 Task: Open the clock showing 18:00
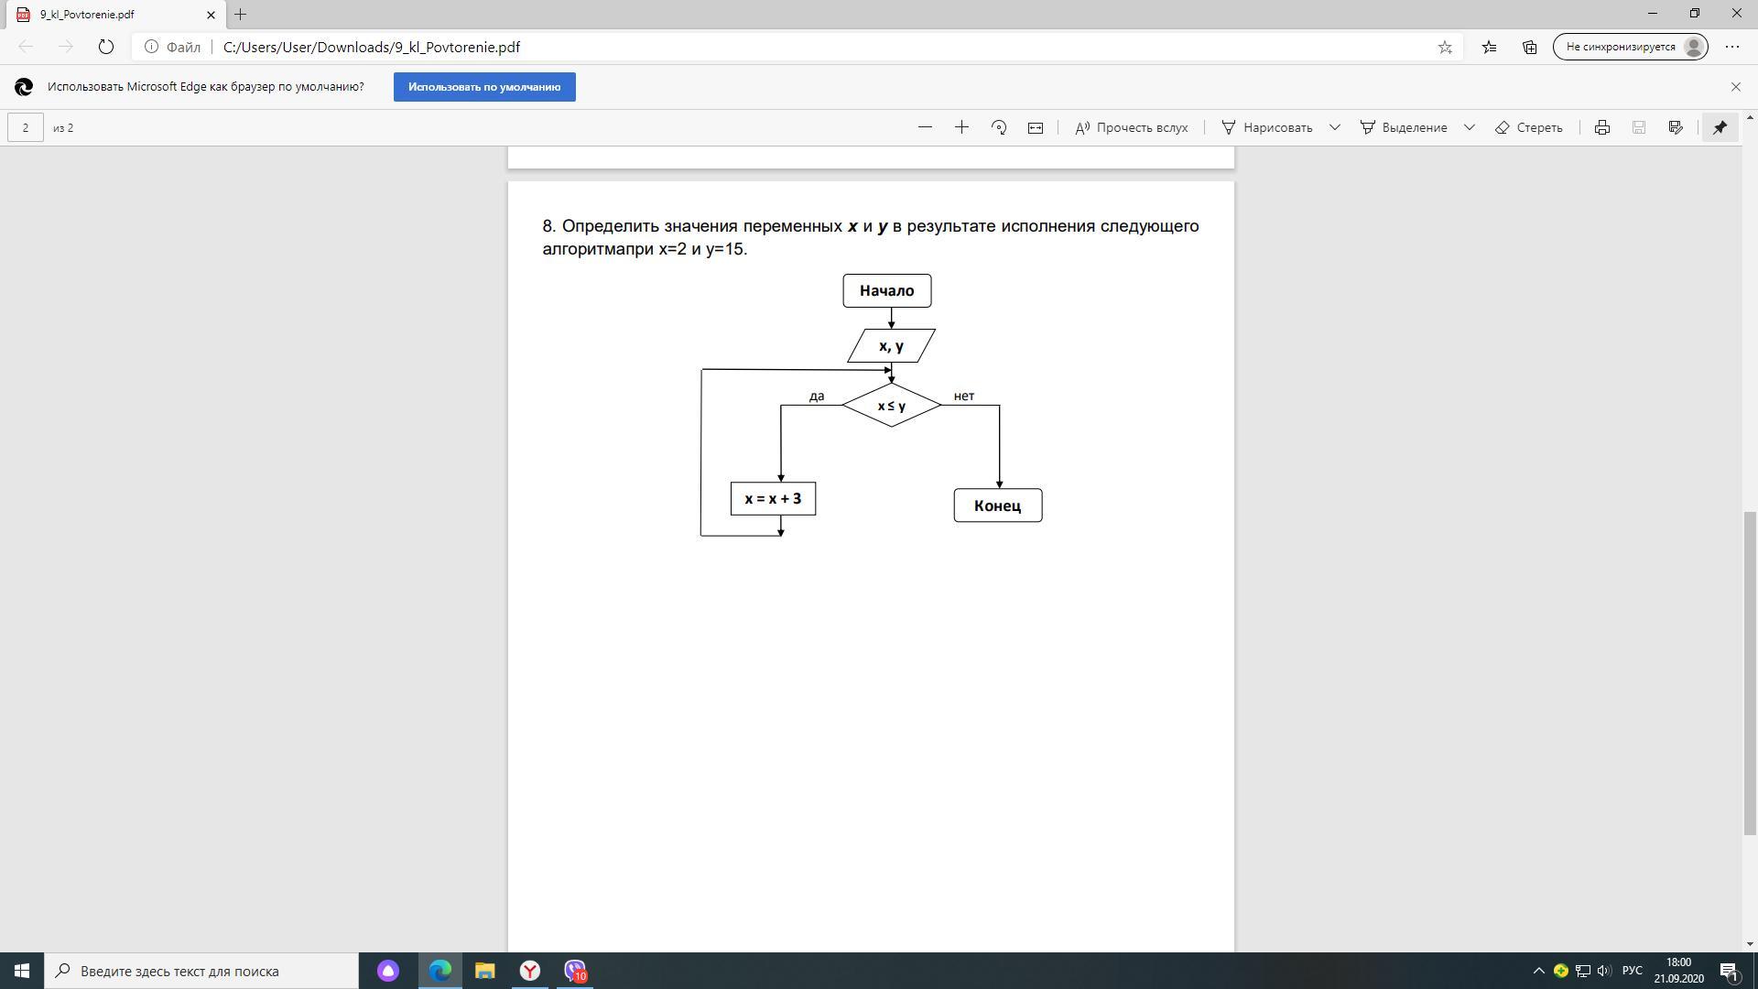point(1678,971)
